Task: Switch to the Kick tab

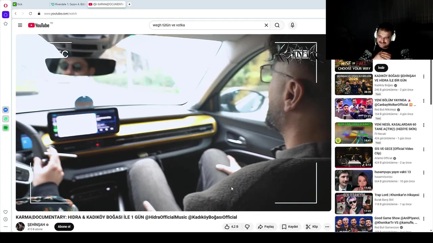Action: click(30, 4)
